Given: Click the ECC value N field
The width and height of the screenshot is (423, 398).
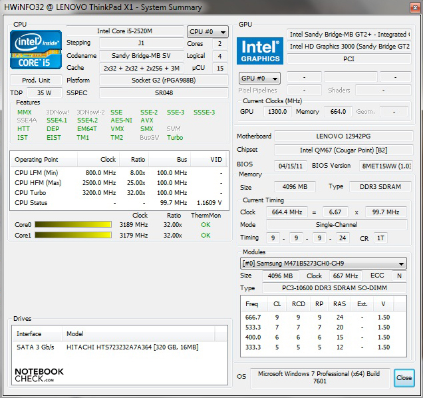Looking at the screenshot, I should coord(399,276).
